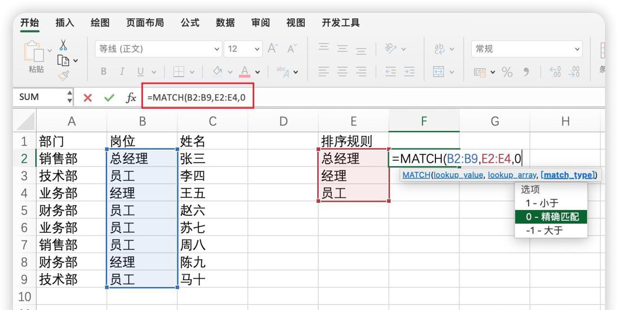Confirm formula with green checkmark
Screen dimensions: 618x310
pos(109,98)
